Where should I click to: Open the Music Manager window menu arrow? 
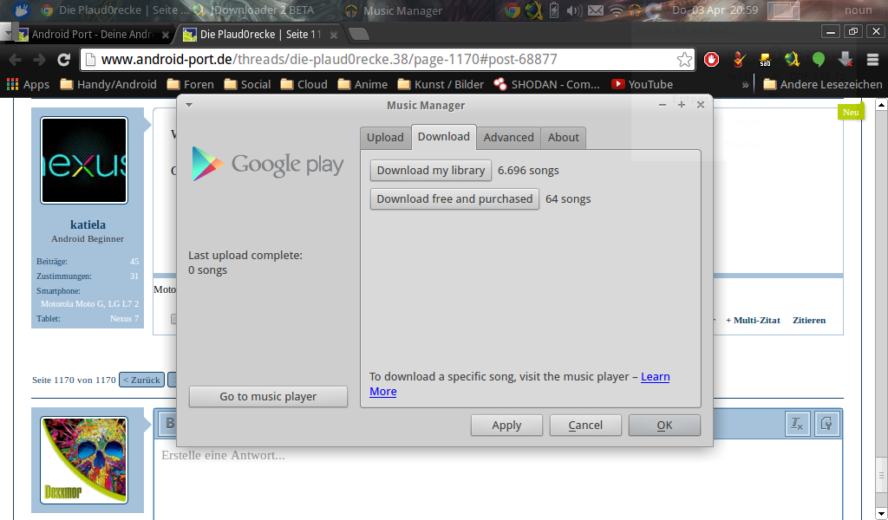pos(189,105)
